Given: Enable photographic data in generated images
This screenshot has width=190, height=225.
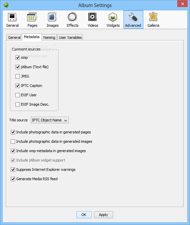Looking at the screenshot, I should point(13,142).
